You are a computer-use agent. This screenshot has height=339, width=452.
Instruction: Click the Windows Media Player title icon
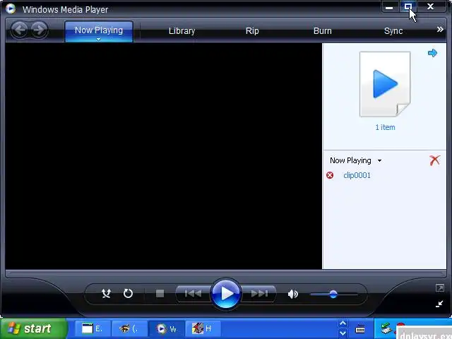[11, 8]
